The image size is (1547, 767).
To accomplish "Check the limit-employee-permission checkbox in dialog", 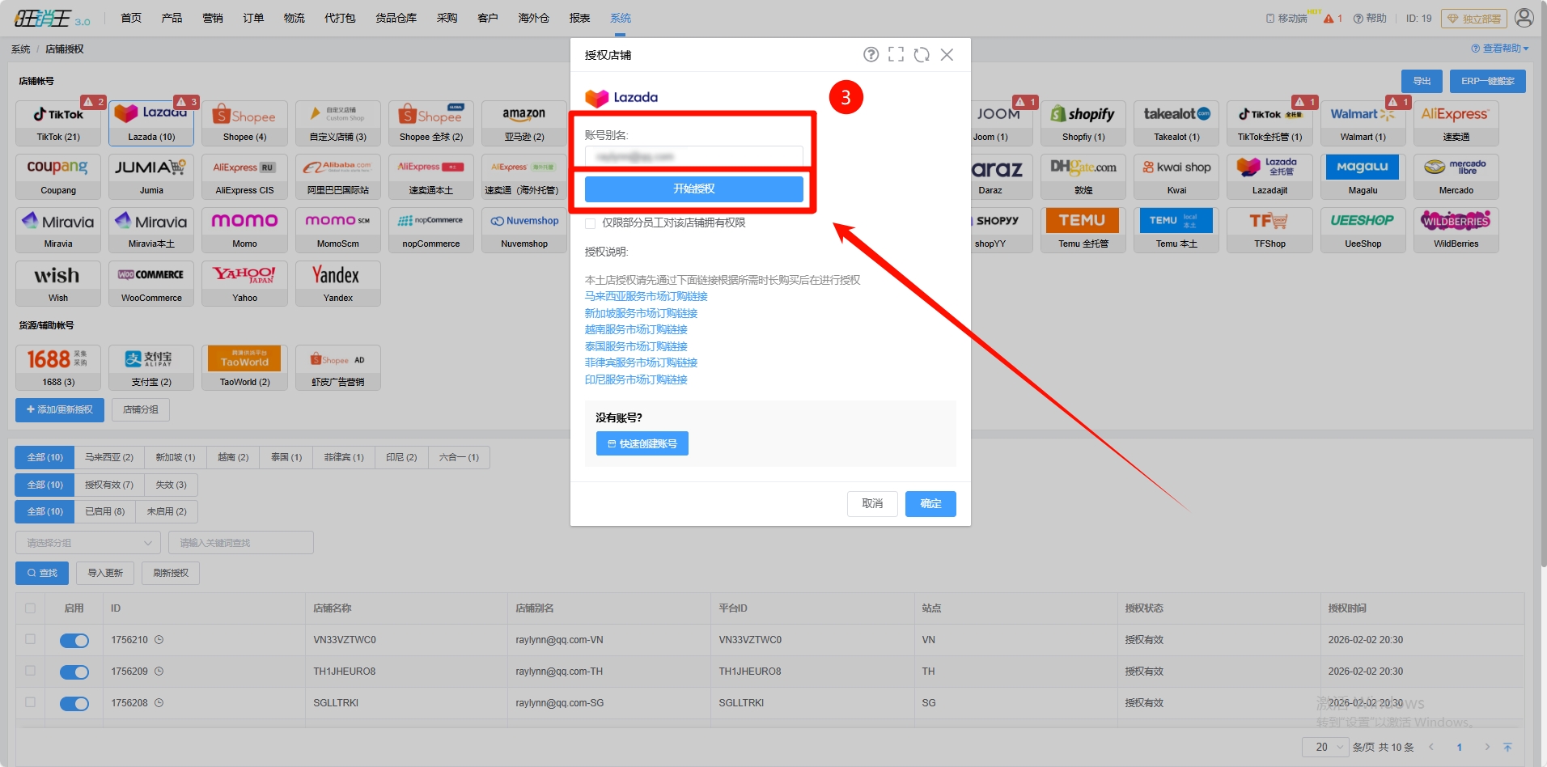I will click(591, 223).
